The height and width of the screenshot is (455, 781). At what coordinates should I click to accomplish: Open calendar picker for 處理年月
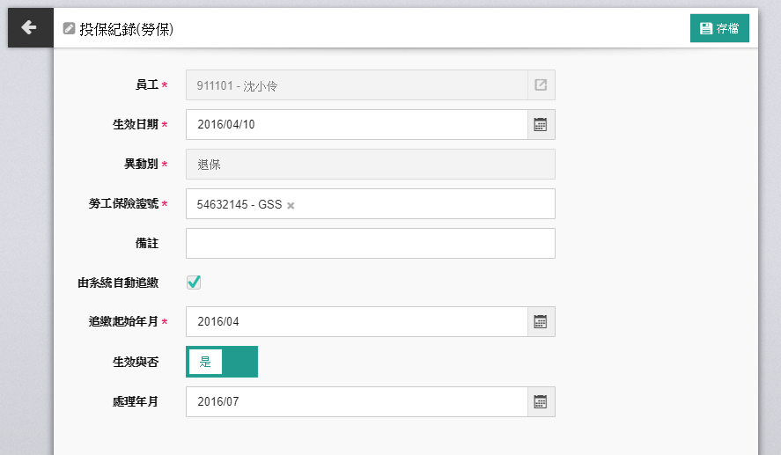[x=541, y=402]
